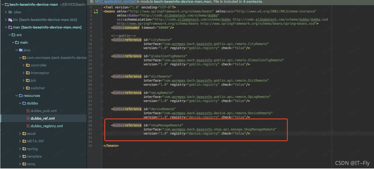
Task: Click the dubbo folder icon
Action: click(x=24, y=103)
